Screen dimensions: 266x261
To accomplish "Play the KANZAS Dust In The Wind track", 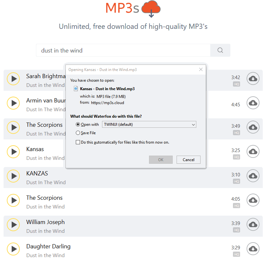I will coord(14,176).
